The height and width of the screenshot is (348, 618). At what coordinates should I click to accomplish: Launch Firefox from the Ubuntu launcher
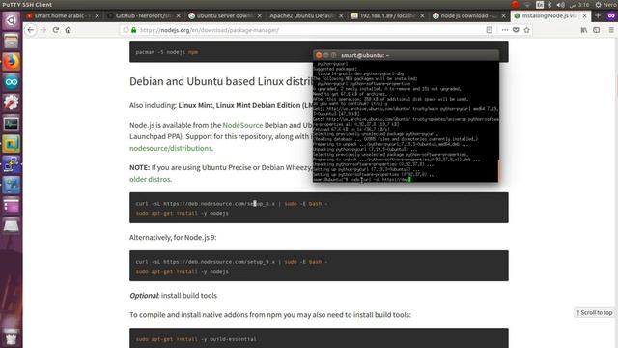pos(11,62)
